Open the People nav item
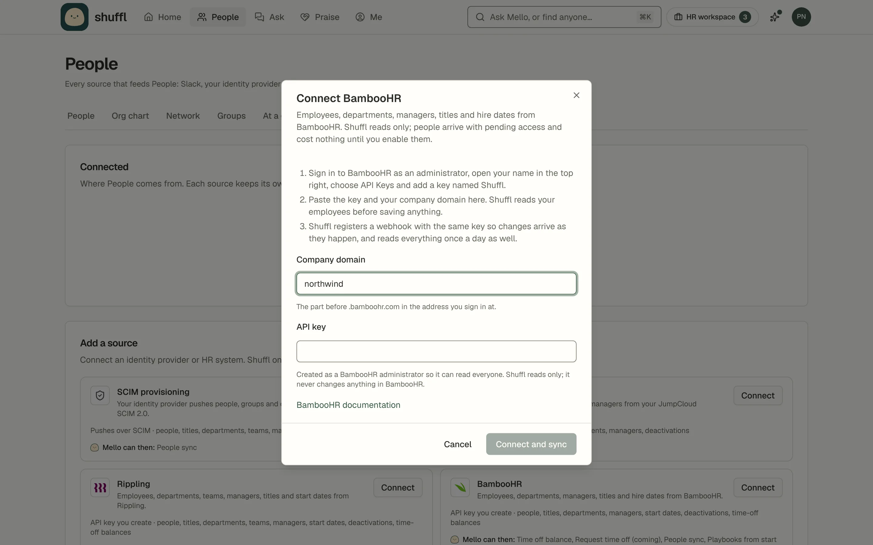The height and width of the screenshot is (545, 873). (x=218, y=17)
